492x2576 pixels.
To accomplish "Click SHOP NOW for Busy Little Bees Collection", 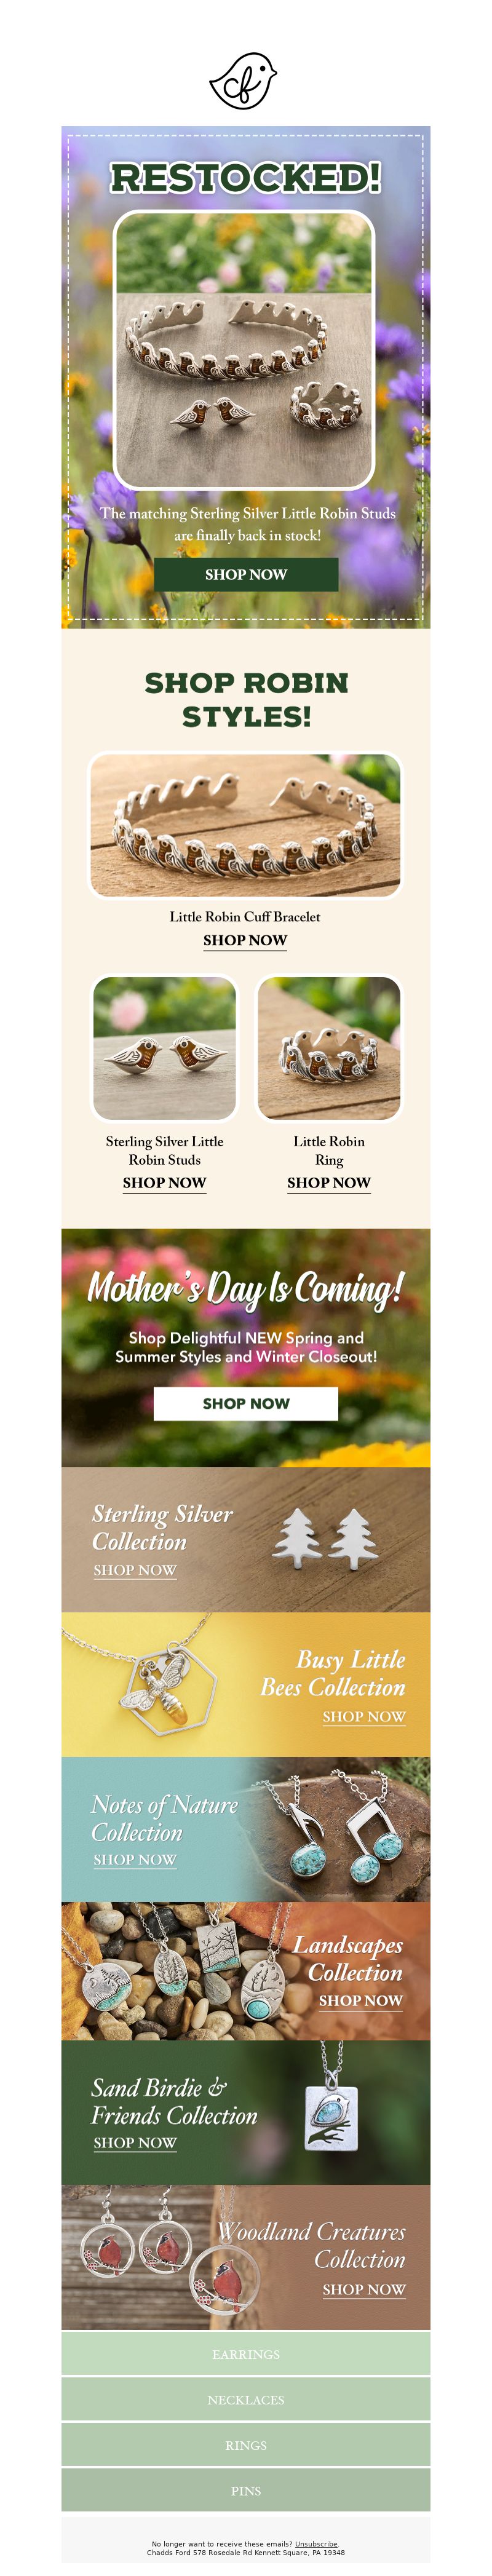I will (364, 1716).
